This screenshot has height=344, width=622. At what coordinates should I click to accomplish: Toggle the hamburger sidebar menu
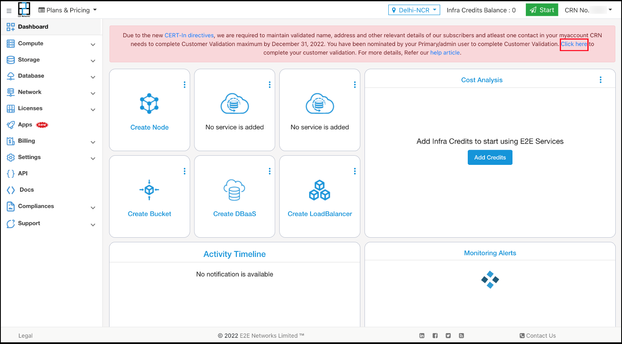9,10
